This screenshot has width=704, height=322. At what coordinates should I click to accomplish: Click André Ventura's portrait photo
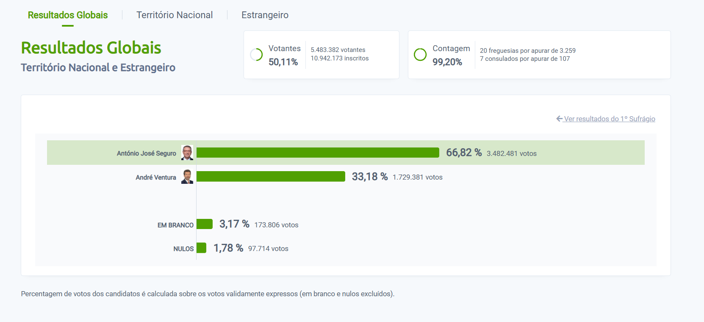187,177
